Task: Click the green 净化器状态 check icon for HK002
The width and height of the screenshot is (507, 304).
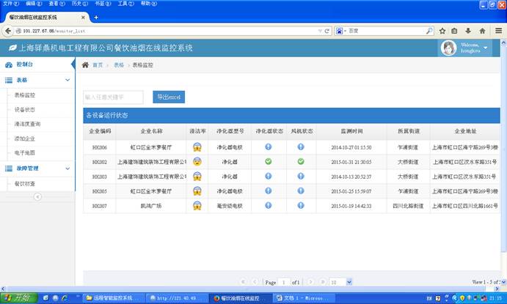Action: [269, 162]
